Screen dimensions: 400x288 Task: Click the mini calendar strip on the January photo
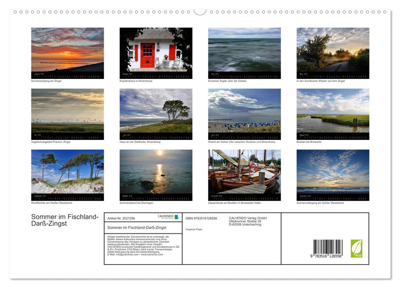point(68,75)
